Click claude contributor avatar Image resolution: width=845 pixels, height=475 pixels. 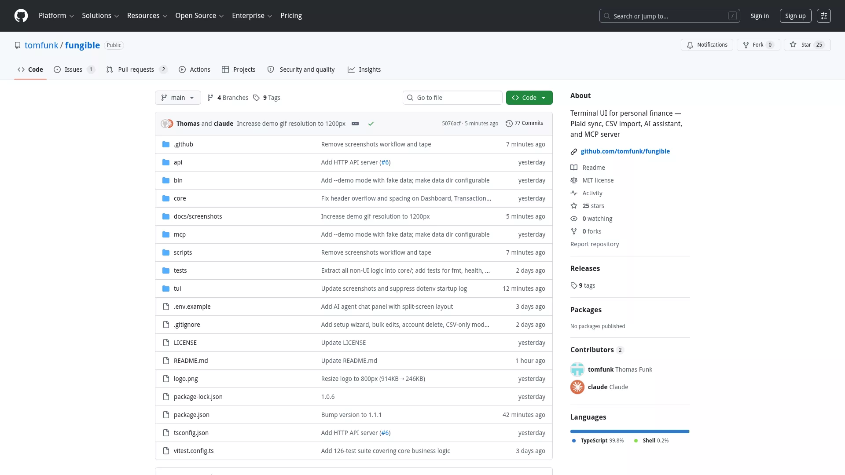(577, 387)
